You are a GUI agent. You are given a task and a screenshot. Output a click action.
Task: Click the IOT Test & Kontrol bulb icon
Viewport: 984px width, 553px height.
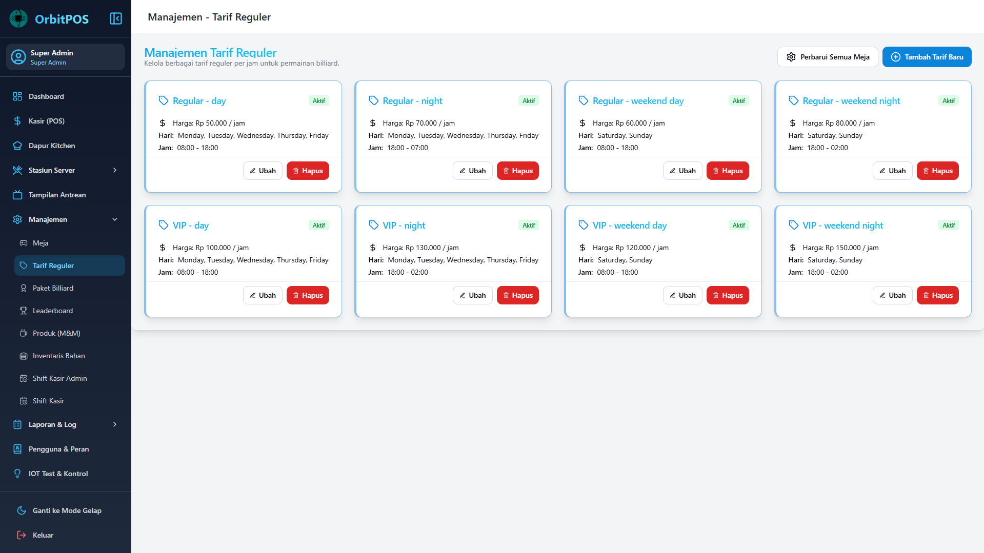[17, 474]
